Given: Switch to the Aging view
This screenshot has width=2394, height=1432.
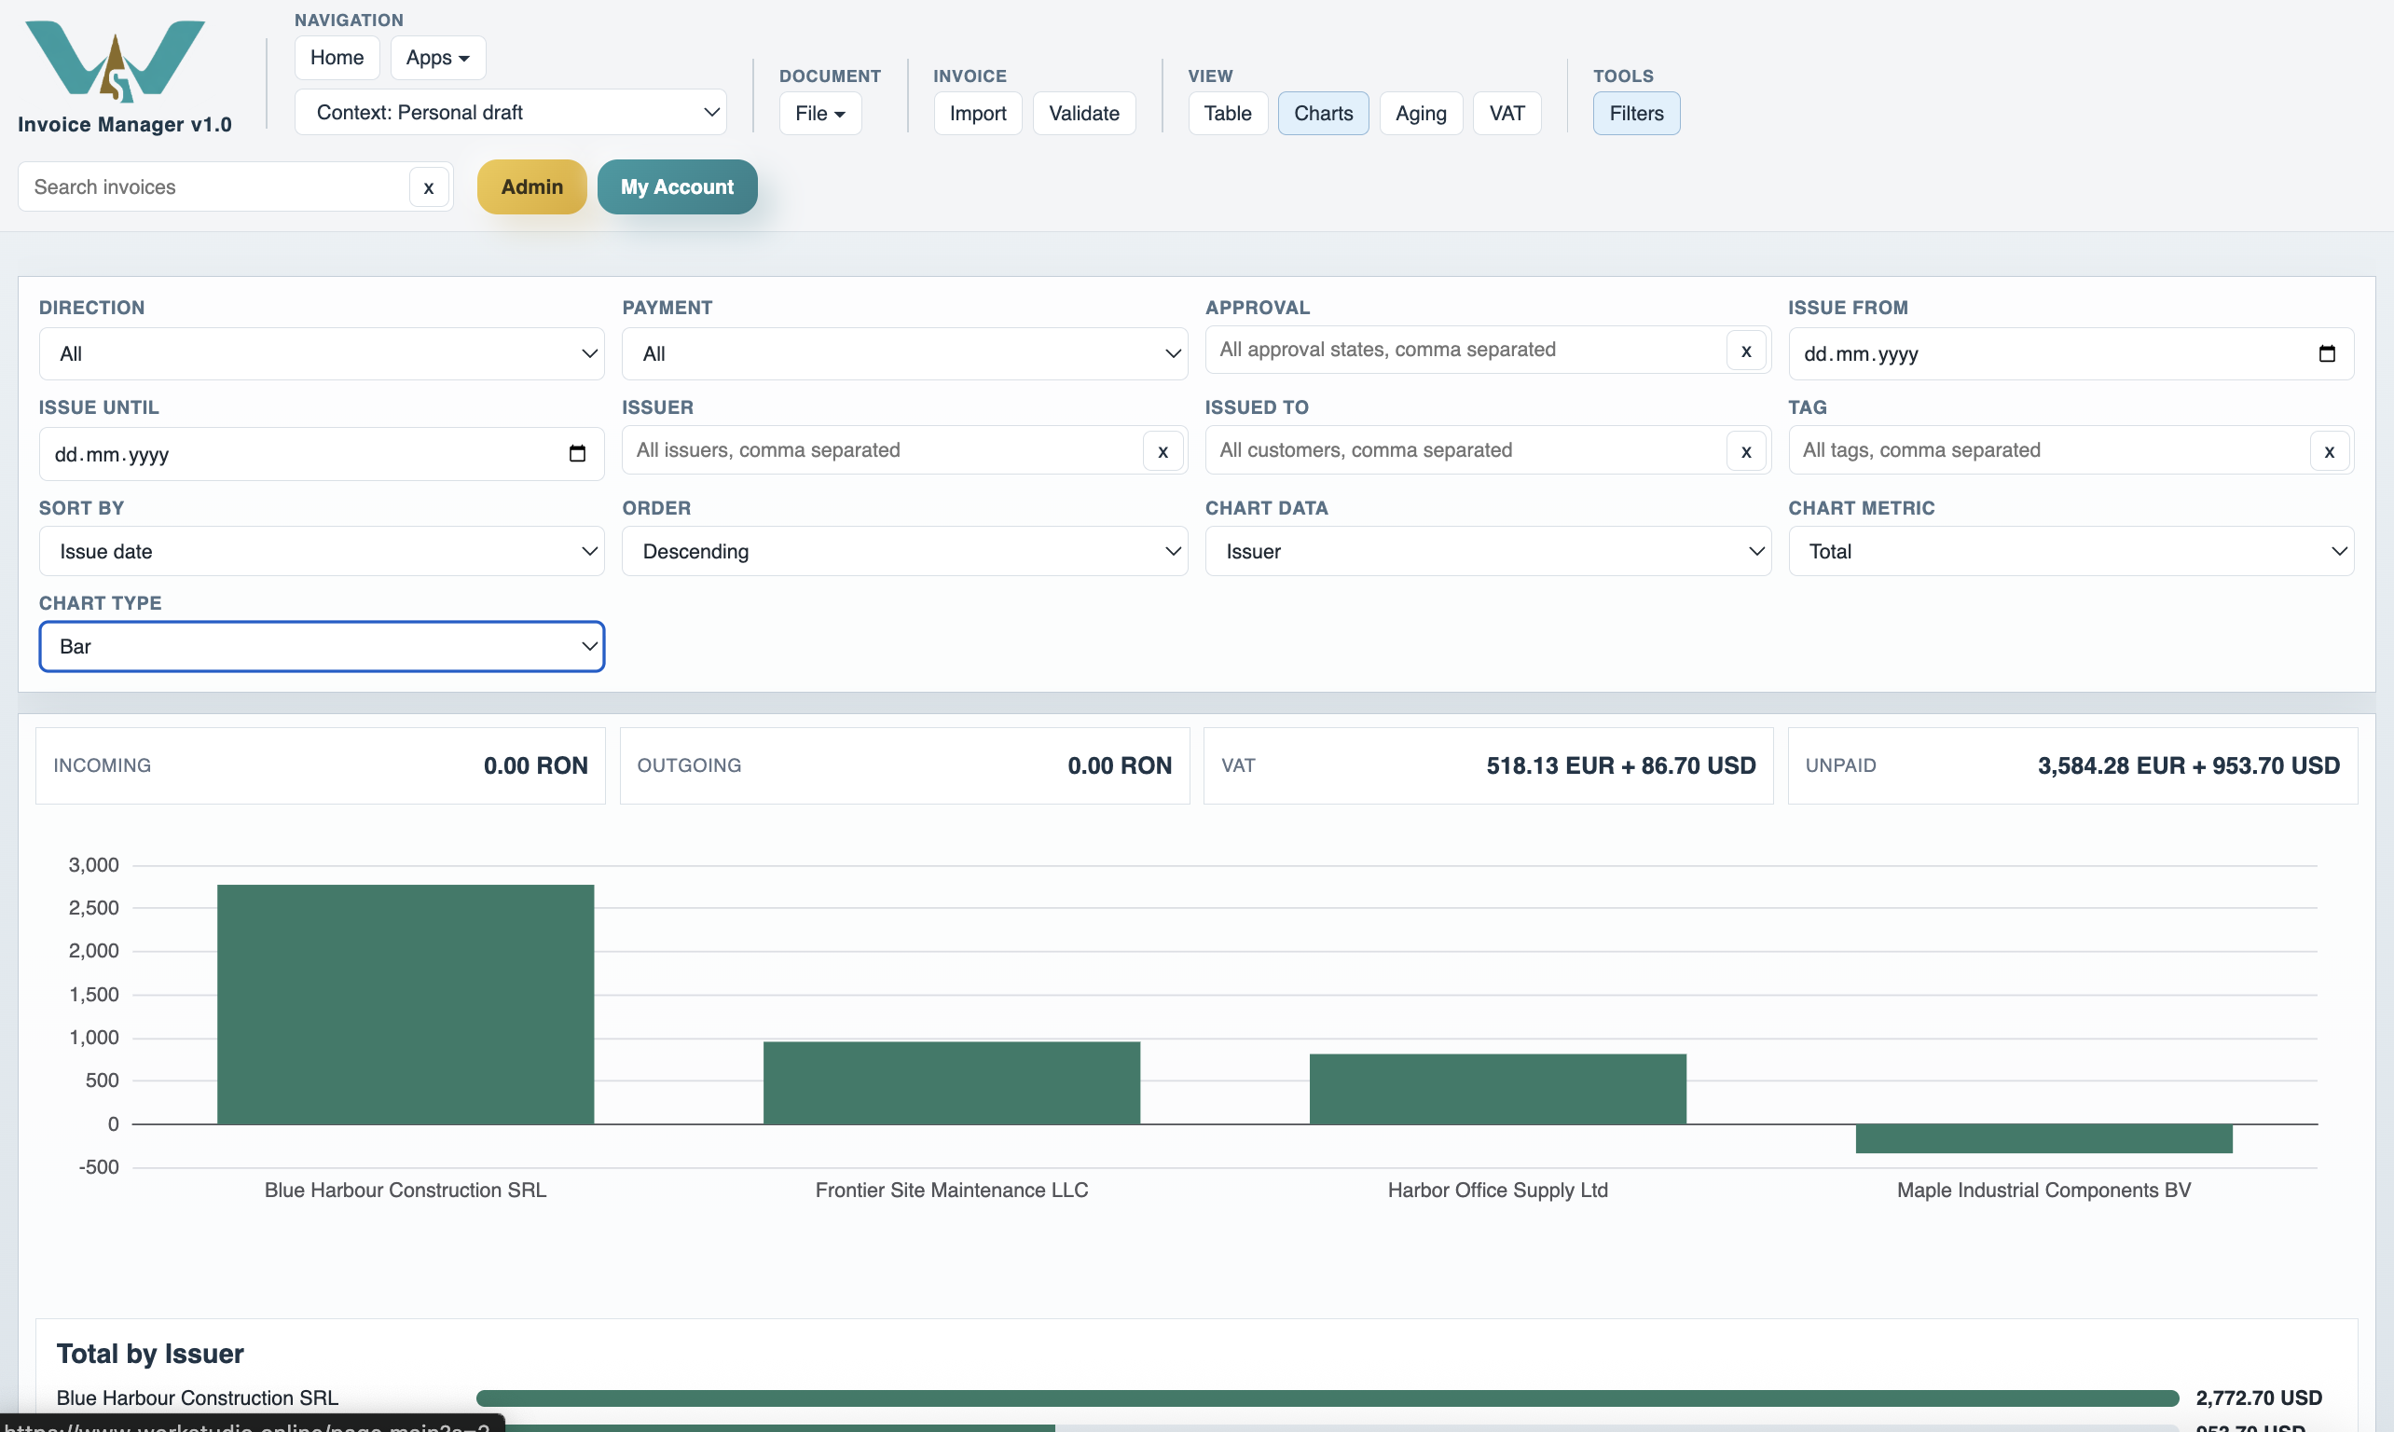Looking at the screenshot, I should [x=1421, y=113].
